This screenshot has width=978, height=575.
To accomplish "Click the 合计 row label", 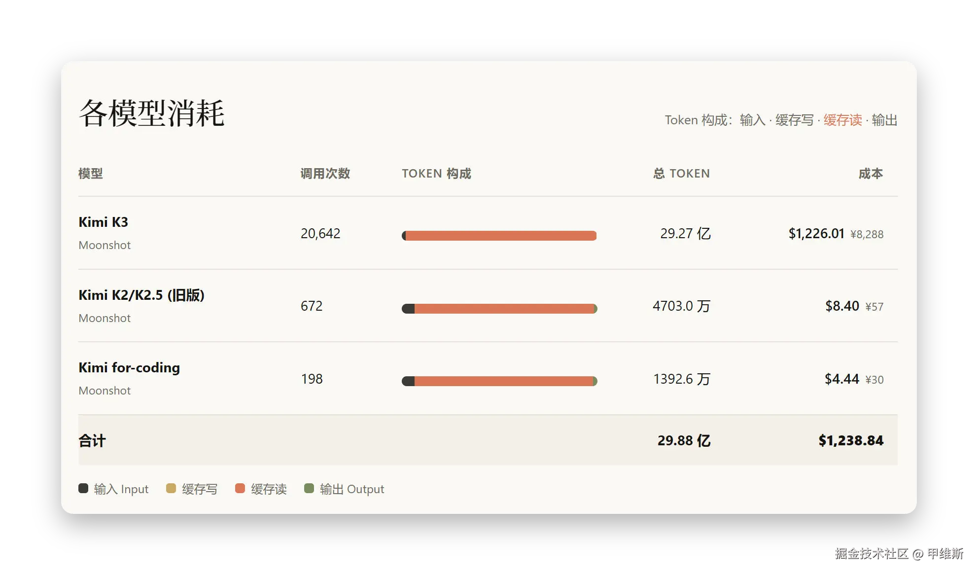I will (x=92, y=440).
